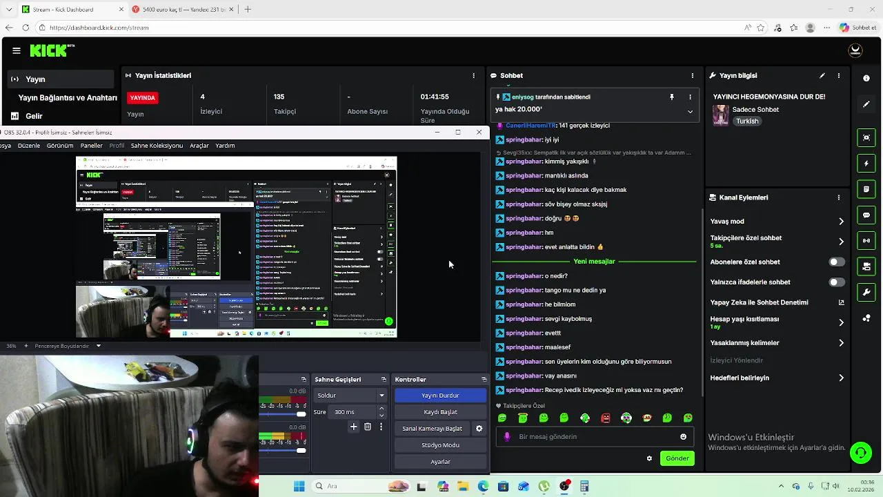This screenshot has height=497, width=883.
Task: Open Paneller menu in OBS
Action: (91, 146)
